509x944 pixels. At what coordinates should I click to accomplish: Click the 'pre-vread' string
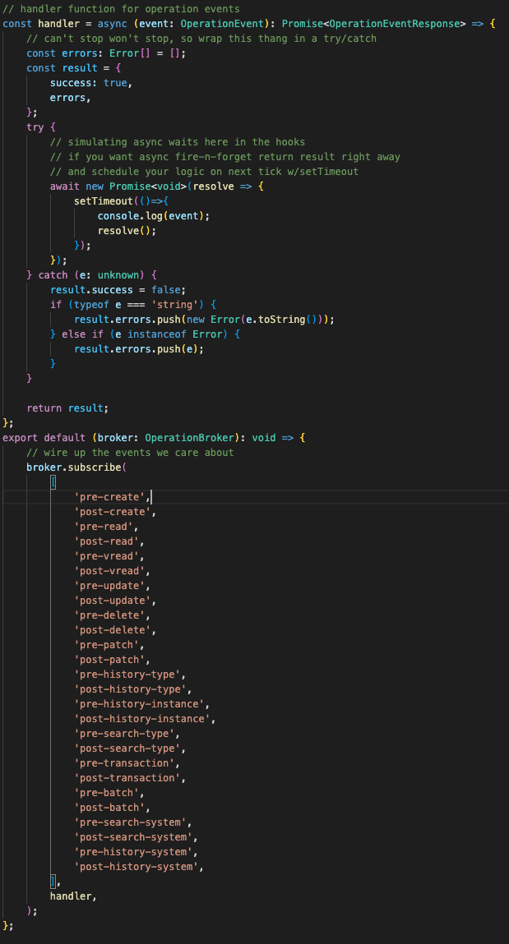107,556
